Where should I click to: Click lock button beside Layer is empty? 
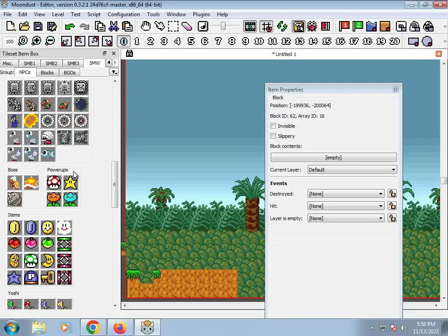[x=392, y=218]
